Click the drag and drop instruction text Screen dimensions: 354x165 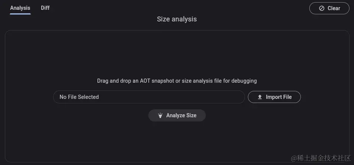pyautogui.click(x=177, y=81)
